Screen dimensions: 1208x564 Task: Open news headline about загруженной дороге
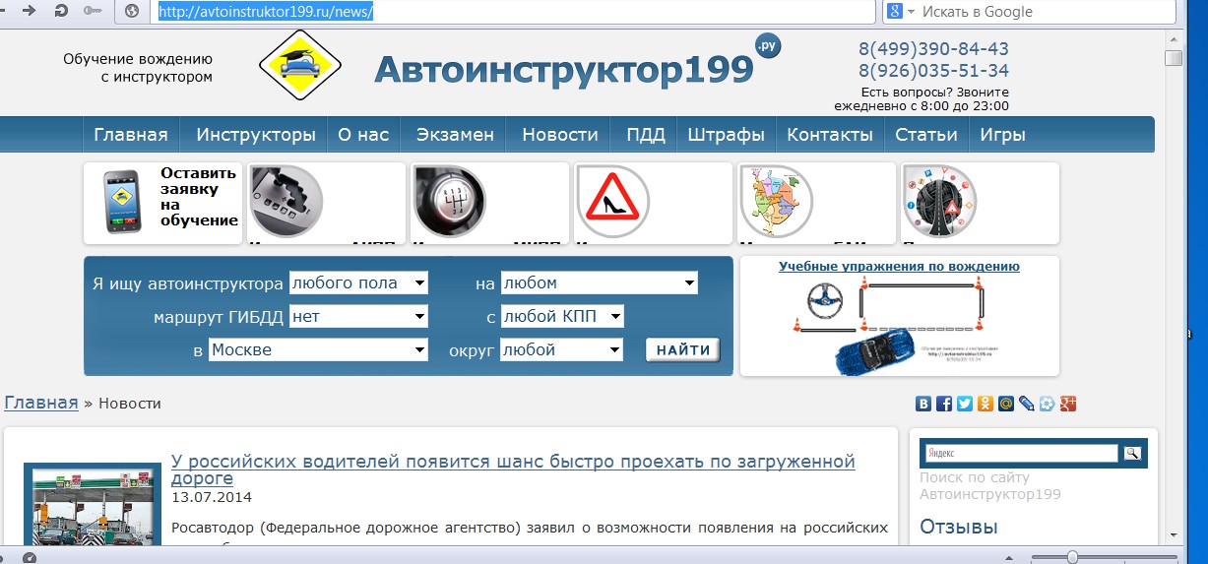click(513, 470)
